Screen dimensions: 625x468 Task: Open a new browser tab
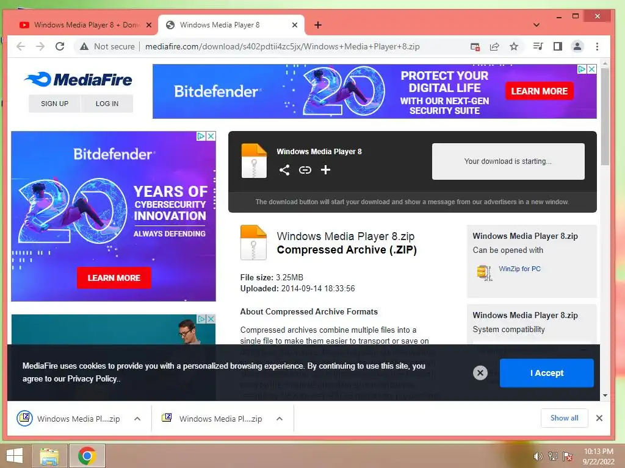tap(317, 25)
